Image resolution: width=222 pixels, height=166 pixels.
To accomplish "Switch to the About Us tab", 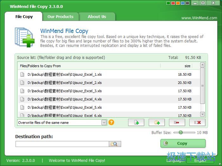I will pos(97,17).
